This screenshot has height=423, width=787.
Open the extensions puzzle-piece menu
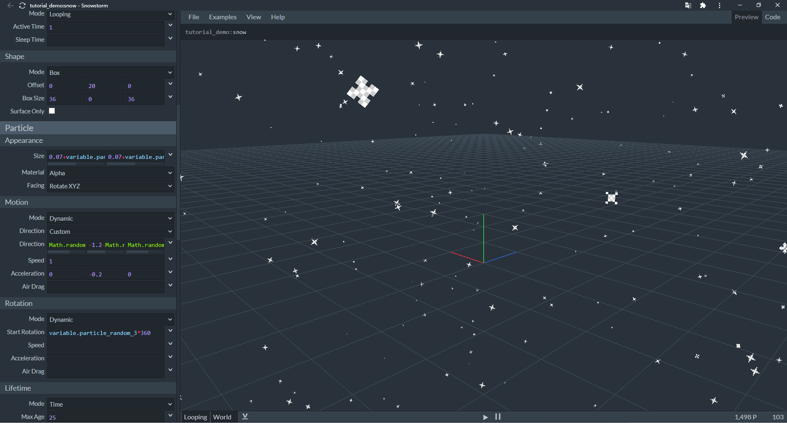[x=703, y=5]
